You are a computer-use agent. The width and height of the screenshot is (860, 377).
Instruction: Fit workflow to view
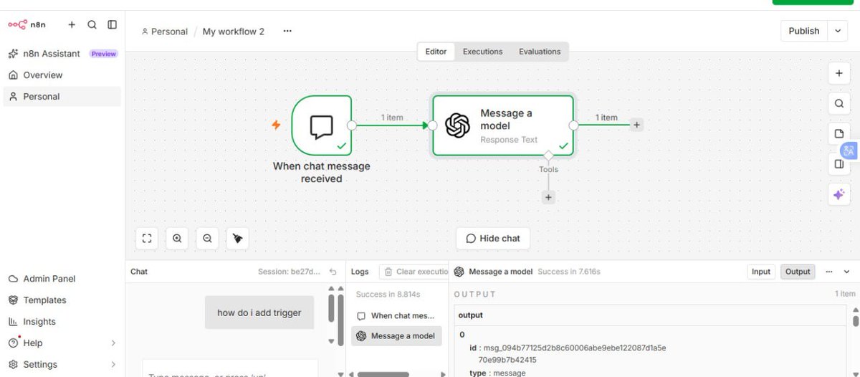pyautogui.click(x=147, y=238)
